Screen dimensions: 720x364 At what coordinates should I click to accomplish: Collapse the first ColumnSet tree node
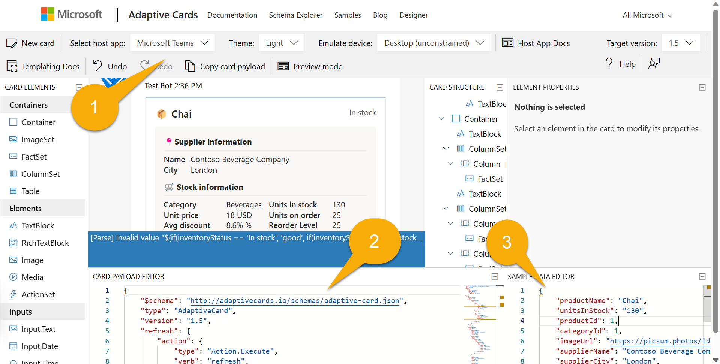point(446,149)
